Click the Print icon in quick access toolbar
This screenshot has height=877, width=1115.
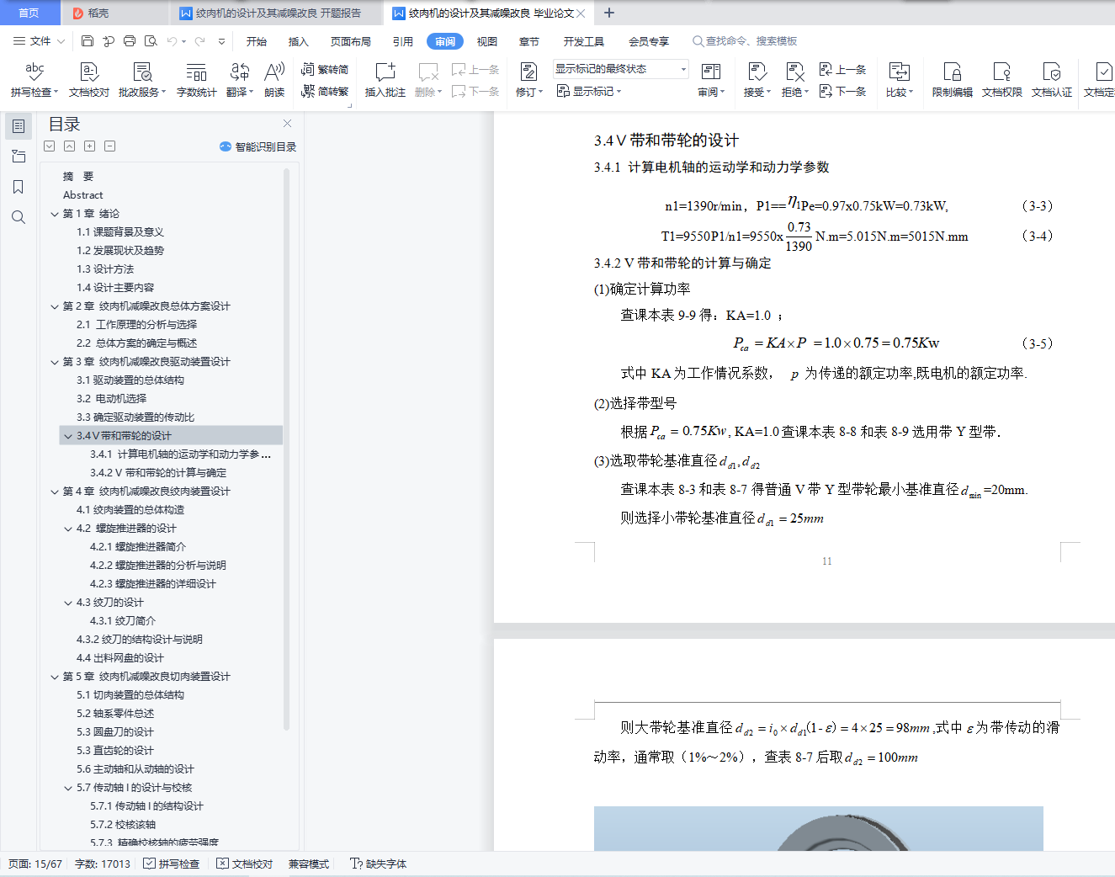click(x=130, y=40)
